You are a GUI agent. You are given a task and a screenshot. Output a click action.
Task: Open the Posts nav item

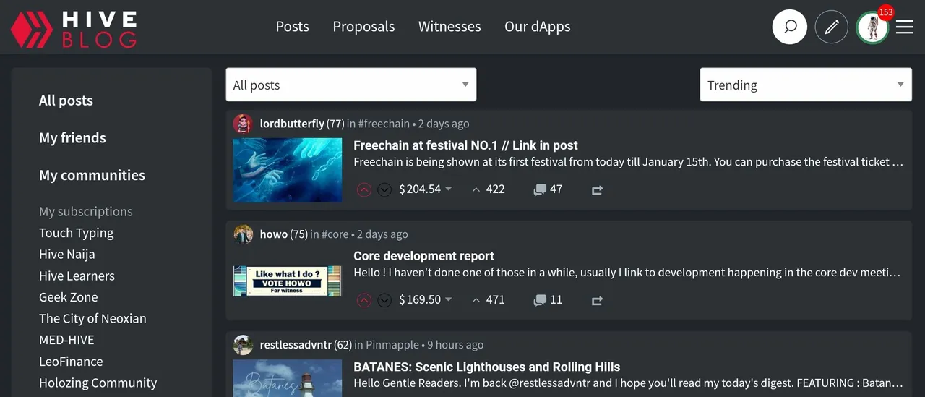292,27
